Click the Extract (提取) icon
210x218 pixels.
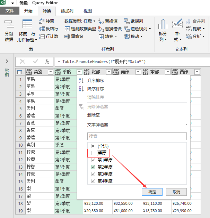click(189, 29)
